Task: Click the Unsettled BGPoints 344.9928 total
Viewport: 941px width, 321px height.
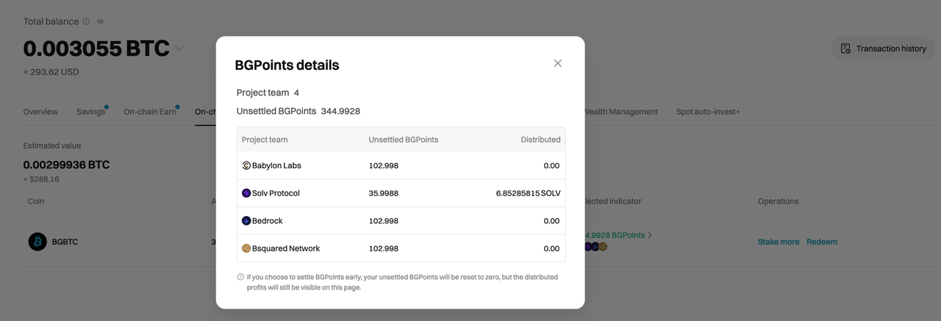Action: tap(298, 111)
